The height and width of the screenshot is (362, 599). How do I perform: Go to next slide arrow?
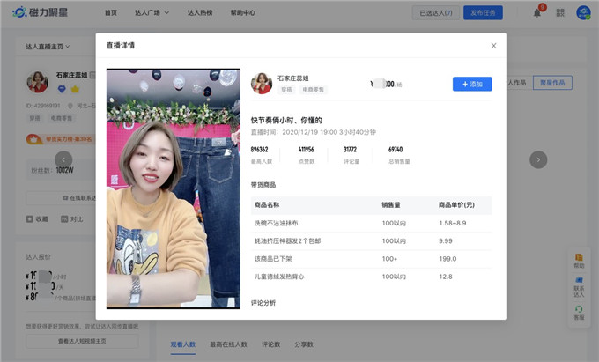click(538, 159)
